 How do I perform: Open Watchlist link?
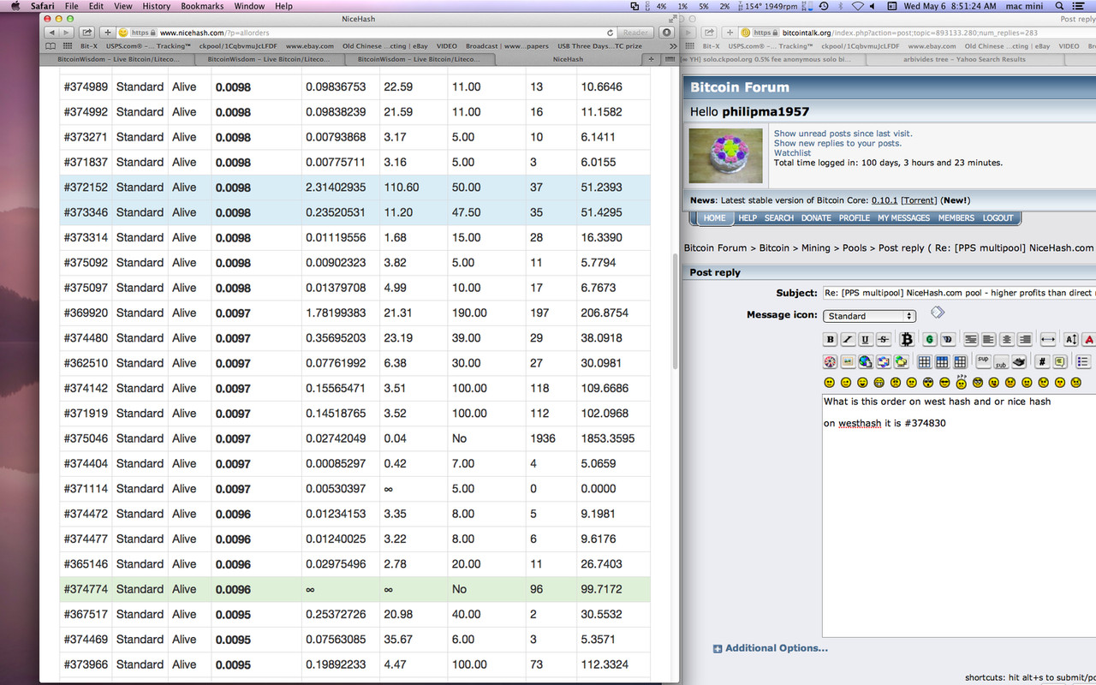[792, 153]
